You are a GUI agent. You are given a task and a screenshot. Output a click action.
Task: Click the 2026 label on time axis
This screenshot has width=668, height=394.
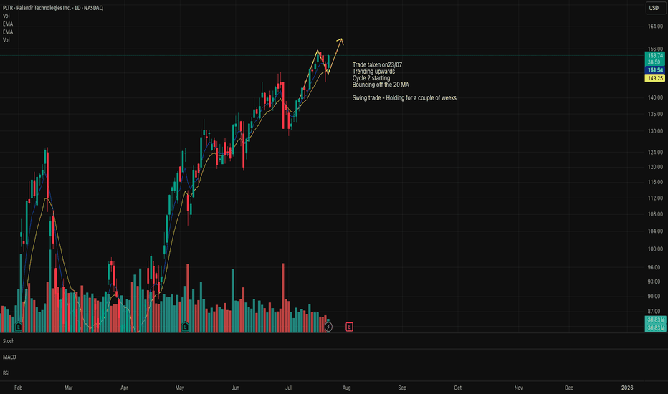(627, 388)
